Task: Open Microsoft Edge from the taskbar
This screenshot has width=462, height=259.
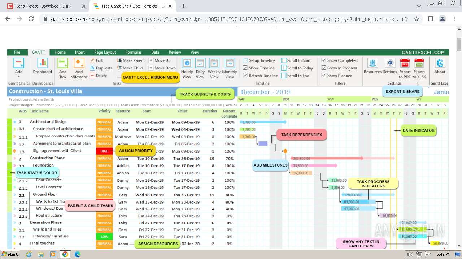Action: click(x=77, y=254)
